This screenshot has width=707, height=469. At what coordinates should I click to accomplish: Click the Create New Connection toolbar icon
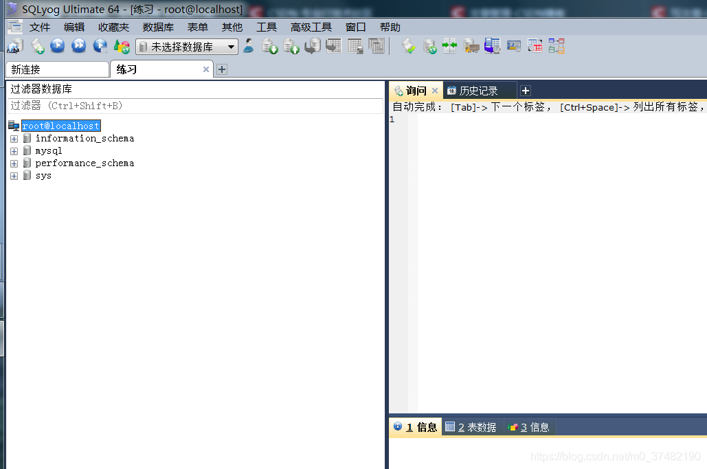pyautogui.click(x=15, y=46)
